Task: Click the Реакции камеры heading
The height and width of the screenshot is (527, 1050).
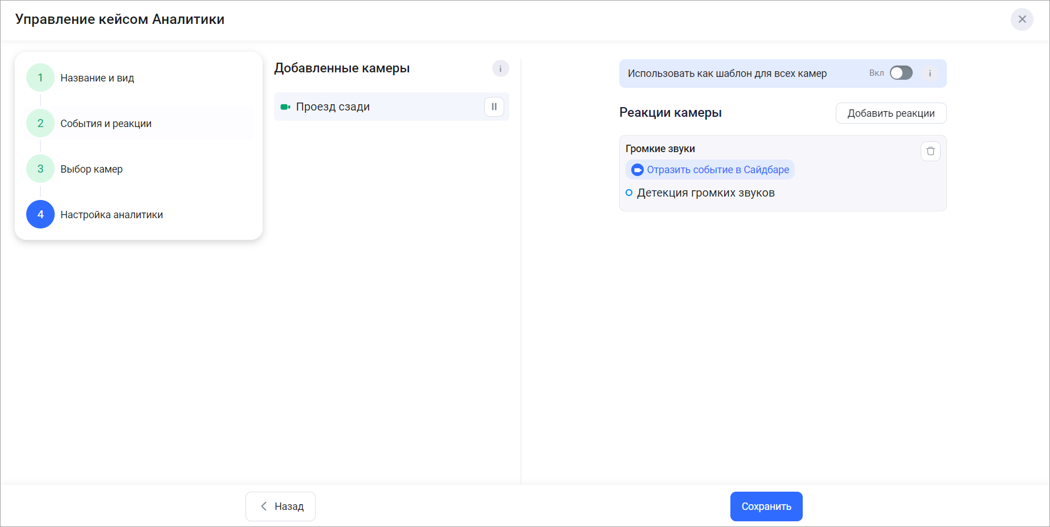Action: point(671,113)
